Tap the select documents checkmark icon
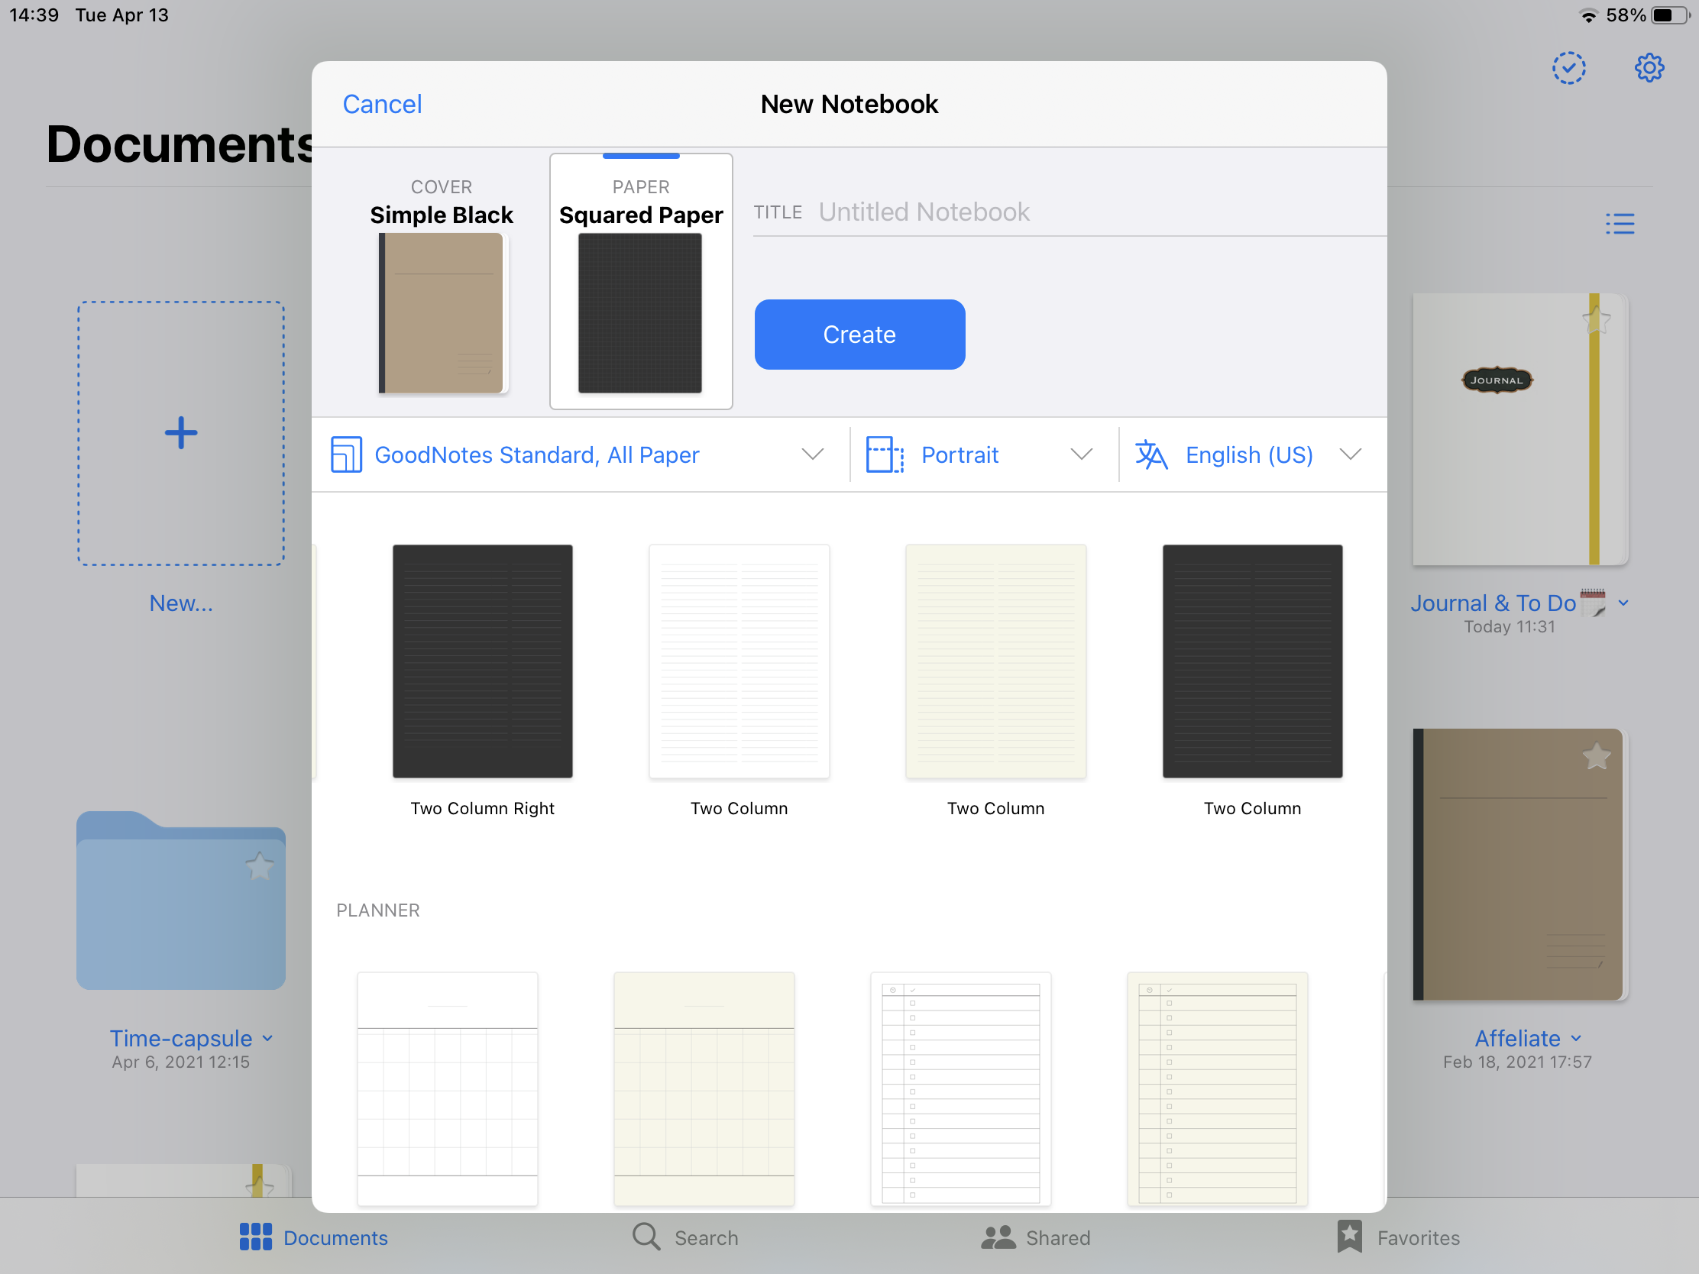This screenshot has width=1699, height=1274. (x=1568, y=68)
